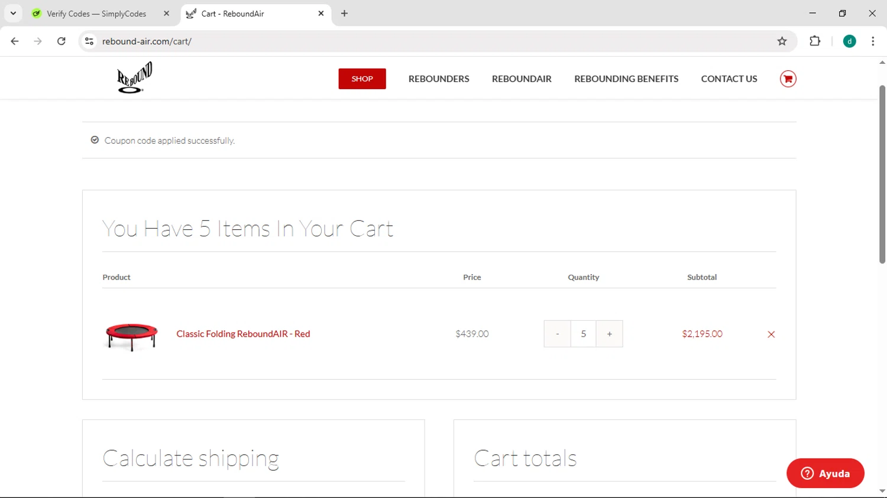Close the Cart - ReboundAir tab
The image size is (887, 498).
point(321,13)
